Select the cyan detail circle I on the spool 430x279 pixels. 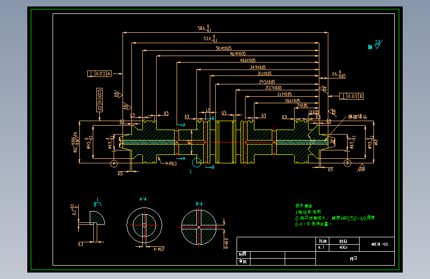click(x=196, y=162)
